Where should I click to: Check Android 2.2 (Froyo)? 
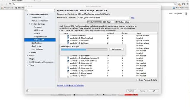coord(68,76)
